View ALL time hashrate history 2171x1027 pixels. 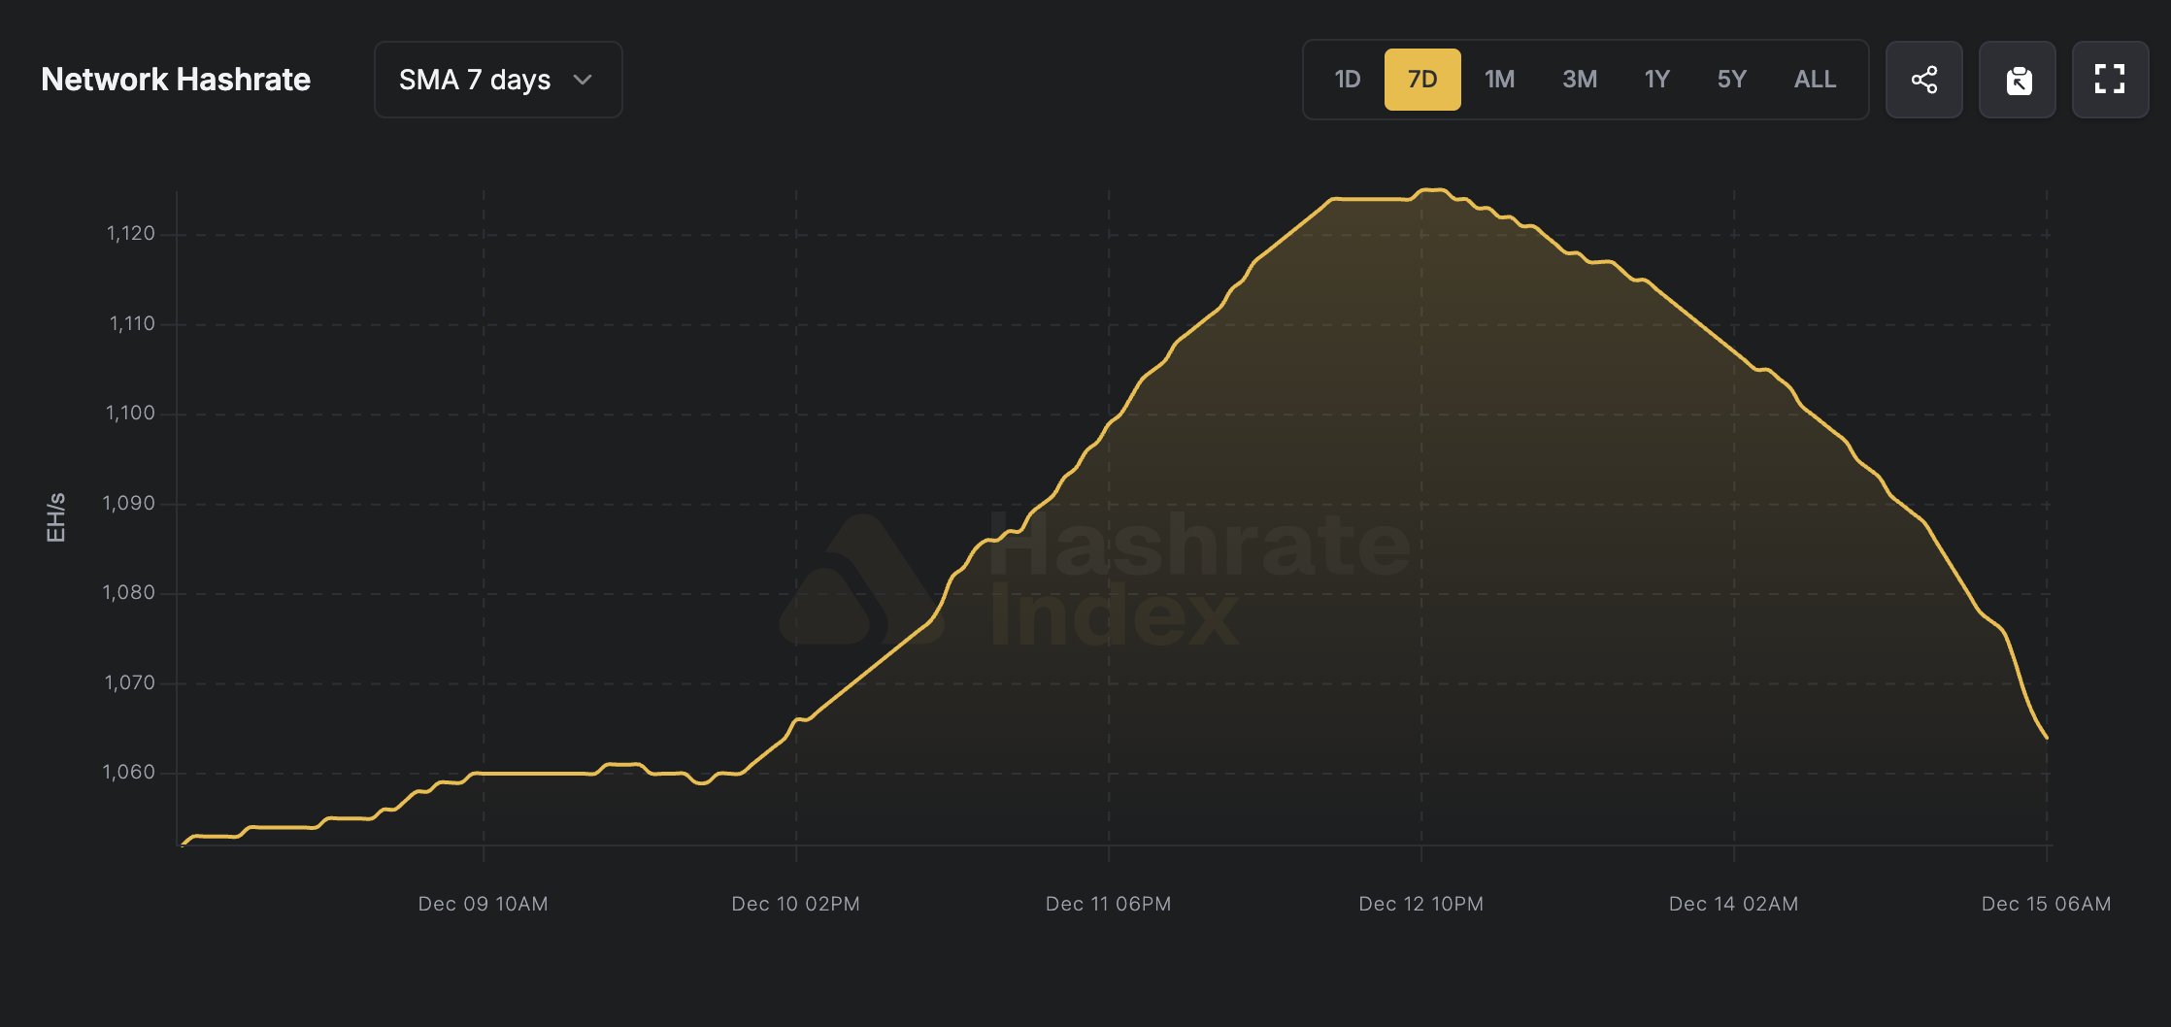1815,80
